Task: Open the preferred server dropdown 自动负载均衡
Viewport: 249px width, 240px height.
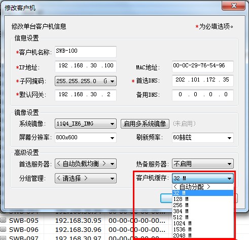Action: point(86,164)
